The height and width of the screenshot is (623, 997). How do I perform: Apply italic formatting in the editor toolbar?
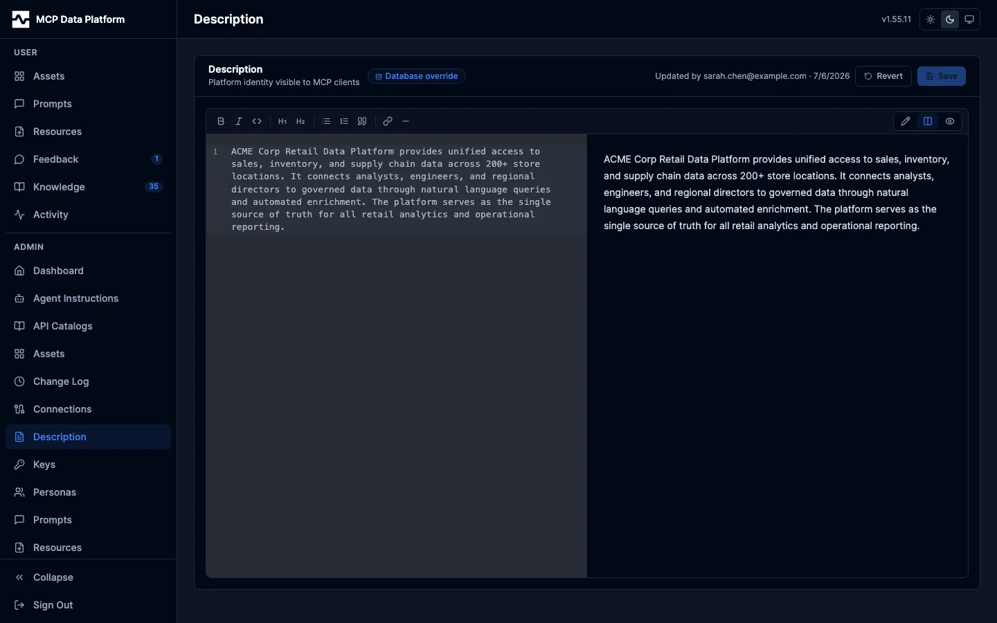[x=239, y=121]
